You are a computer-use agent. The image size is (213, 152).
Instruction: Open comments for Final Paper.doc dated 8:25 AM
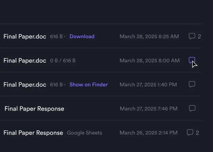click(192, 36)
